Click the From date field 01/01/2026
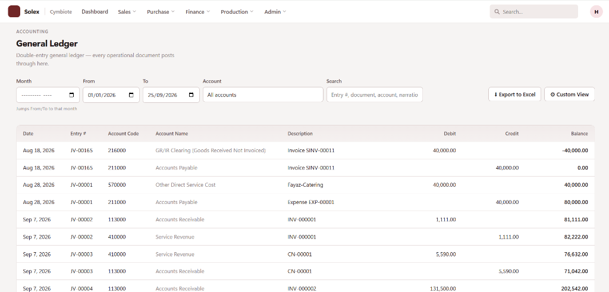The height and width of the screenshot is (292, 609). click(x=111, y=95)
